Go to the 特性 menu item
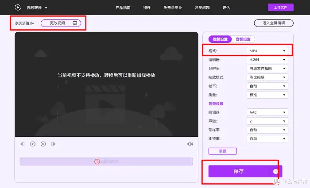This screenshot has width=310, height=188. 147,8
